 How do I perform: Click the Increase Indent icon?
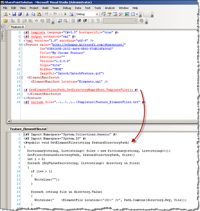coord(85,21)
